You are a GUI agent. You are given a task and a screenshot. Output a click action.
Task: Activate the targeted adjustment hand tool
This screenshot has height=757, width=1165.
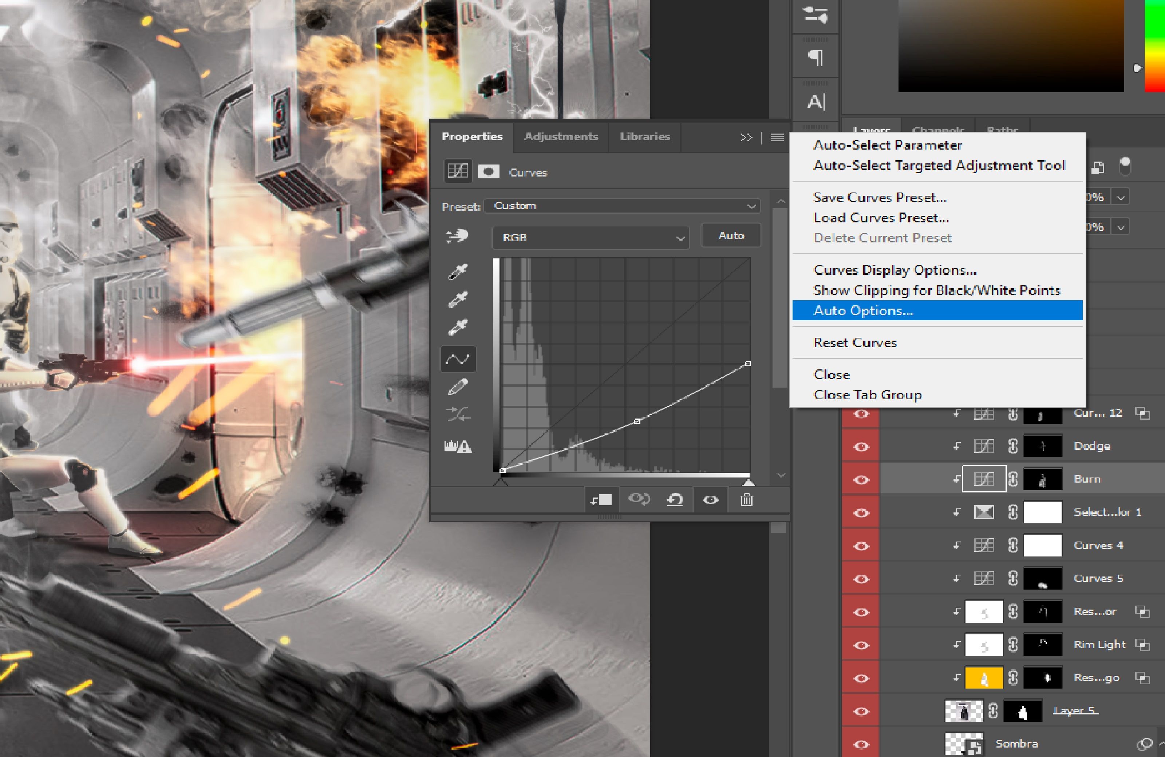coord(457,236)
